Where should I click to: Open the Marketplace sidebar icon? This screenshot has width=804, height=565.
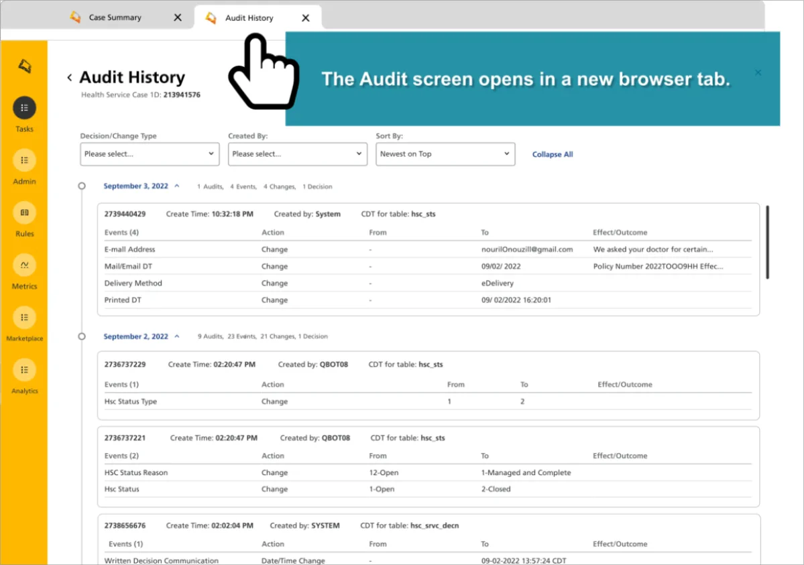[24, 317]
